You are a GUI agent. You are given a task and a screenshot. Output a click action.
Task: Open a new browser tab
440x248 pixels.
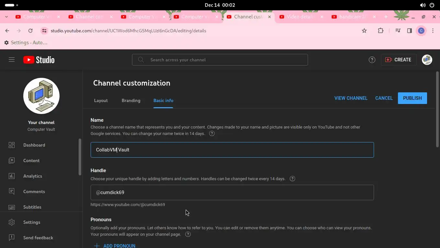pos(386,17)
